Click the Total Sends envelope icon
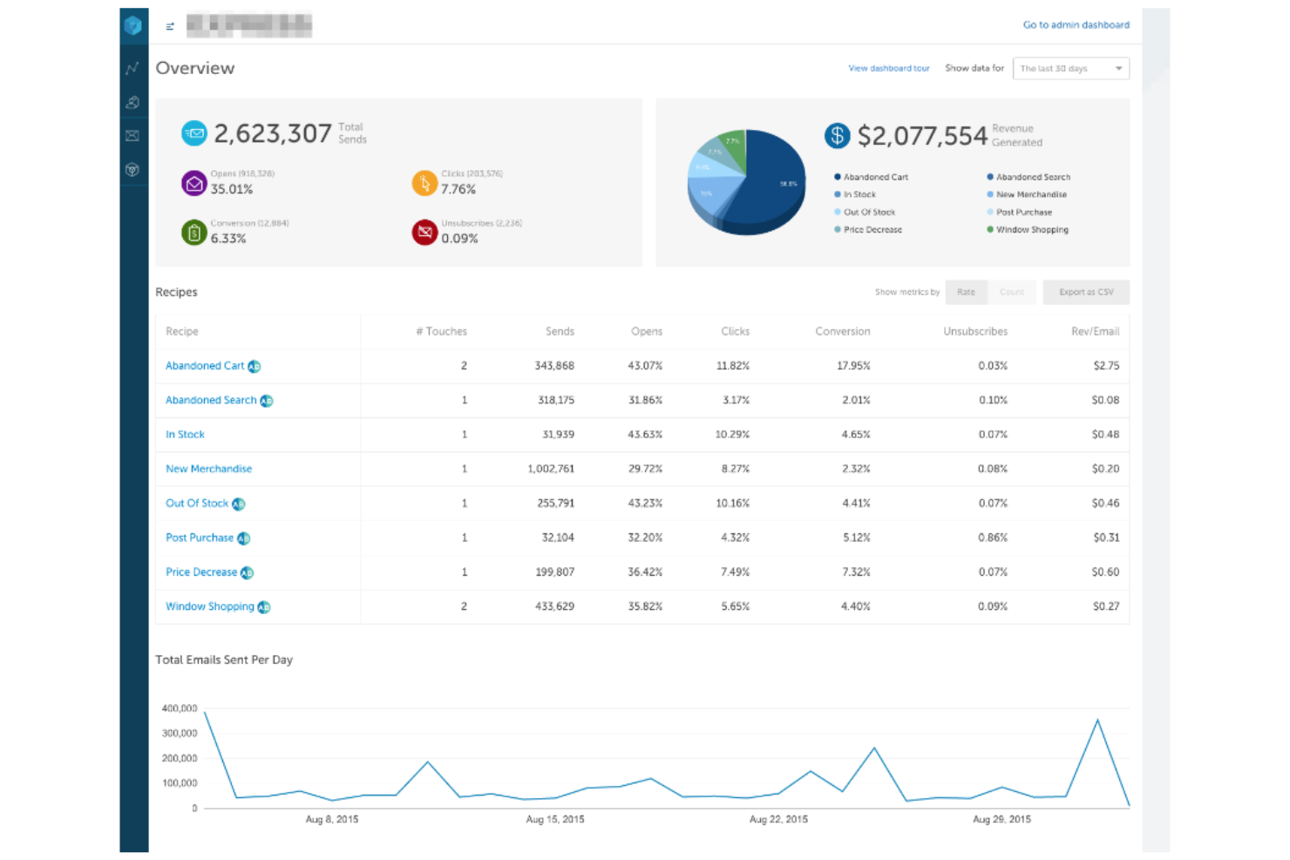Screen dimensions: 1290x860 pyautogui.click(x=193, y=133)
